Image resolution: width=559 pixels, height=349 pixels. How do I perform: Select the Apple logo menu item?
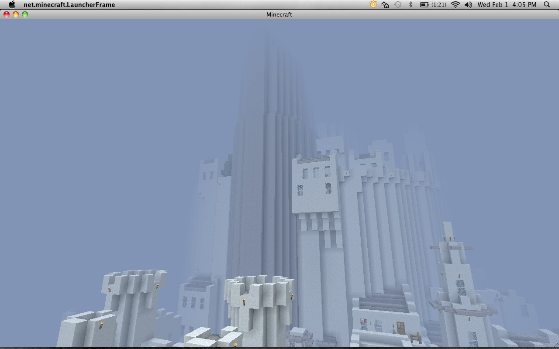(x=12, y=5)
